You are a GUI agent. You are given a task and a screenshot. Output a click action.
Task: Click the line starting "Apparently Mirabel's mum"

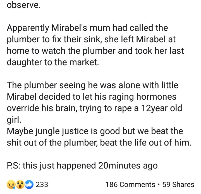[x=87, y=28]
